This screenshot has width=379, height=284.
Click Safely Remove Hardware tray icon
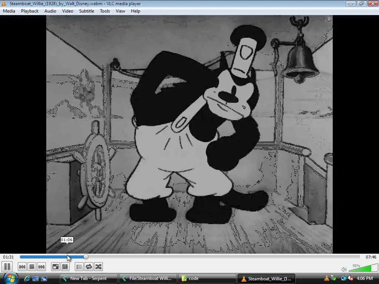[x=334, y=278]
